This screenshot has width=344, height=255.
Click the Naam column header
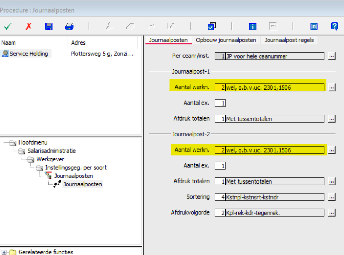pos(34,43)
